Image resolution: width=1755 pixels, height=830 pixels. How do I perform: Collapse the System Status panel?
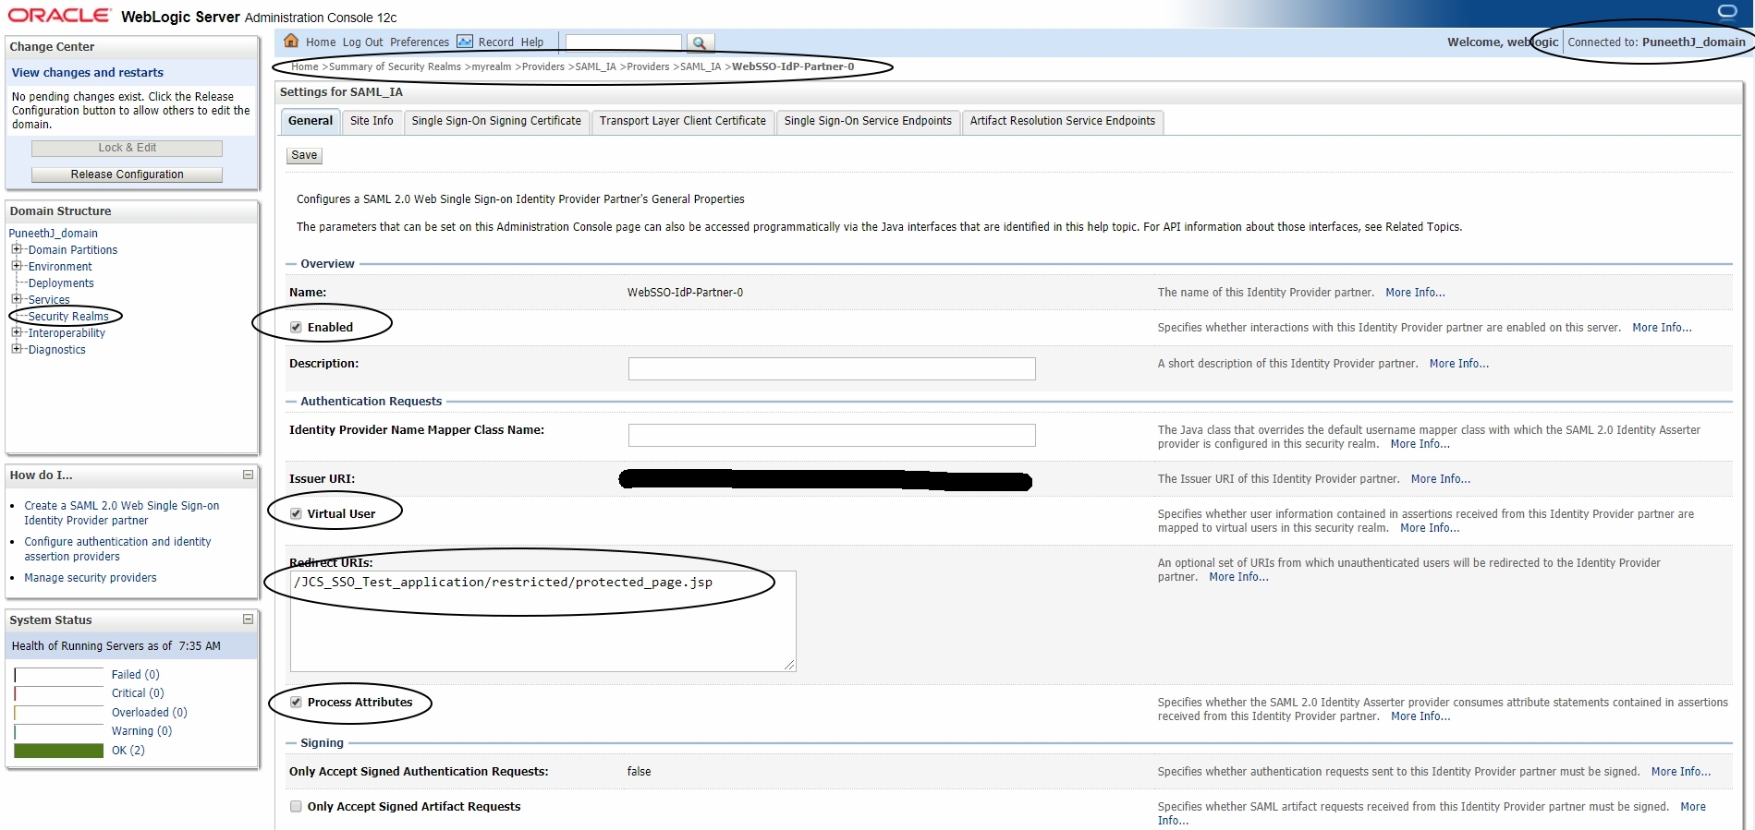248,619
